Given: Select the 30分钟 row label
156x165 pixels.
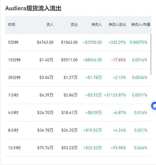Looking at the screenshot, I should coord(14,77).
